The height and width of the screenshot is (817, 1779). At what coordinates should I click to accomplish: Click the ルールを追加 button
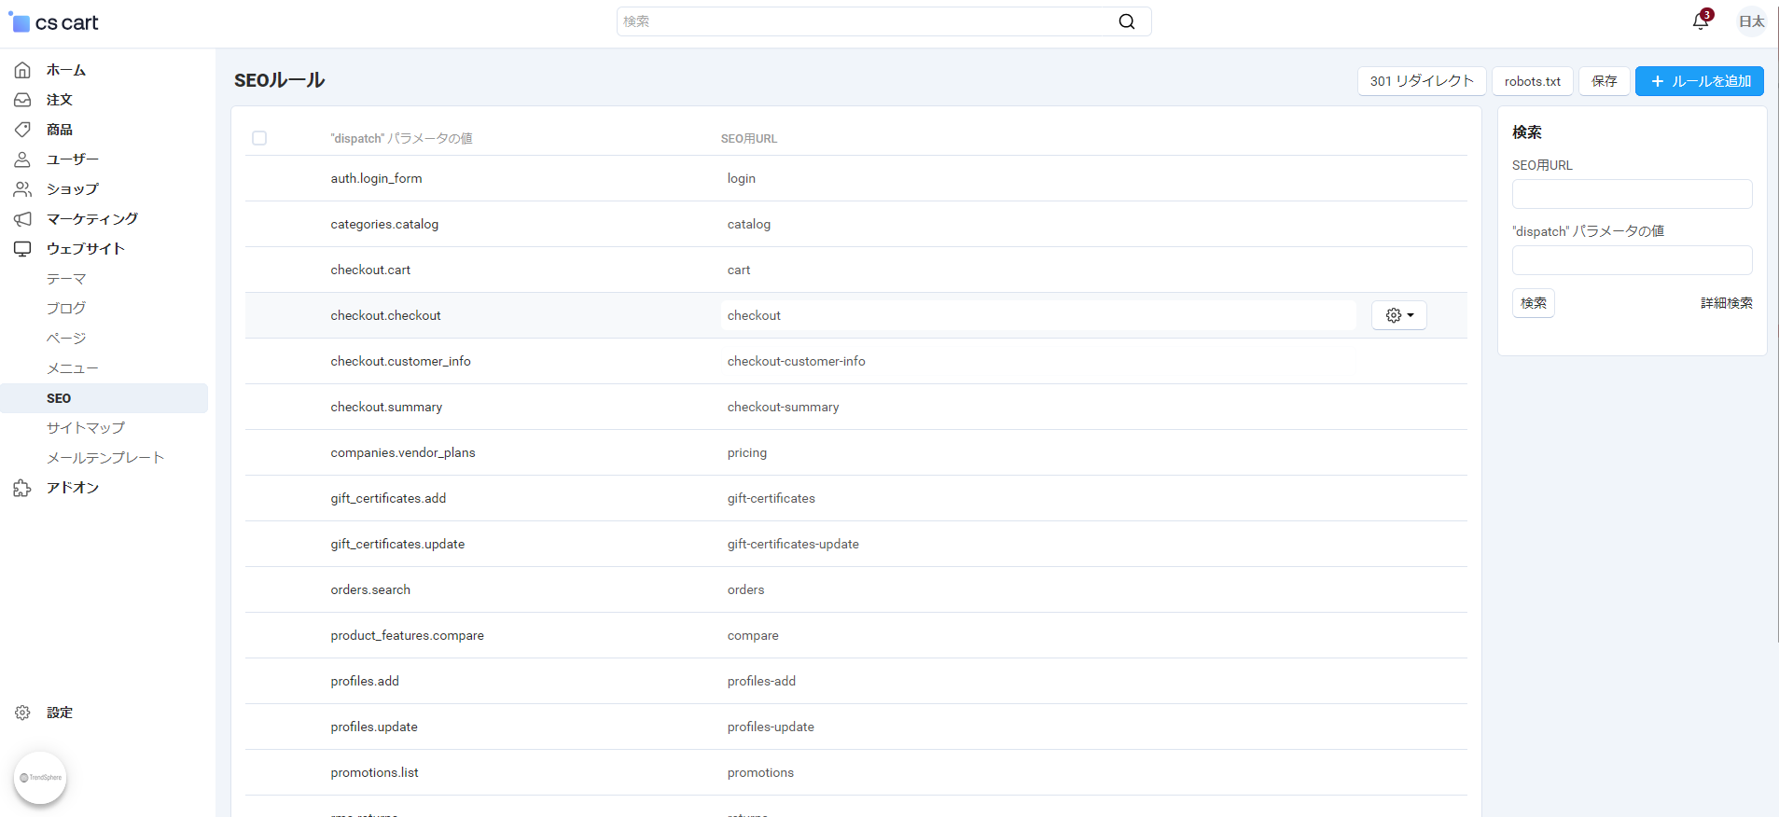1699,81
